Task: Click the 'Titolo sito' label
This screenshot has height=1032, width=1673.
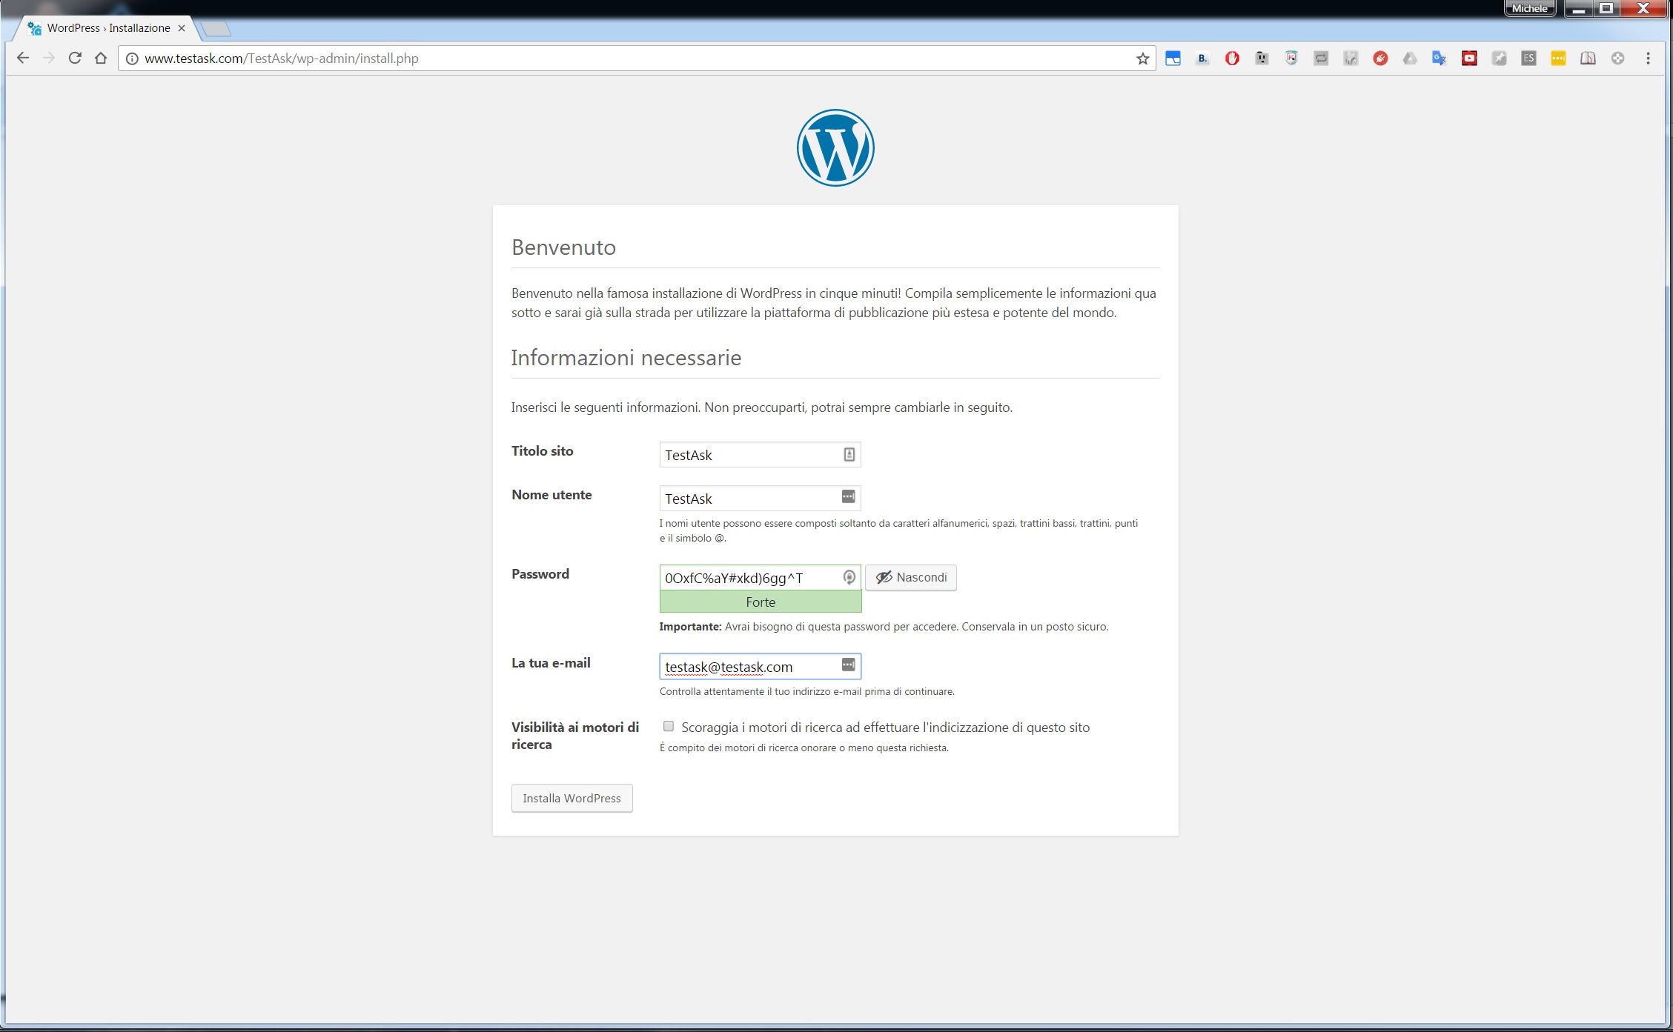Action: (x=542, y=450)
